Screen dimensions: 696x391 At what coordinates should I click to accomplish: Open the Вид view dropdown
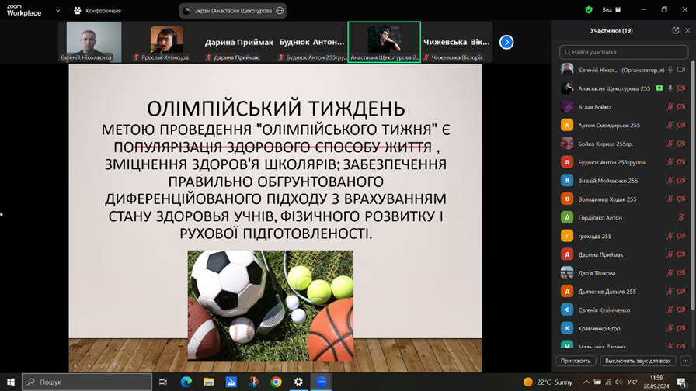pos(612,10)
